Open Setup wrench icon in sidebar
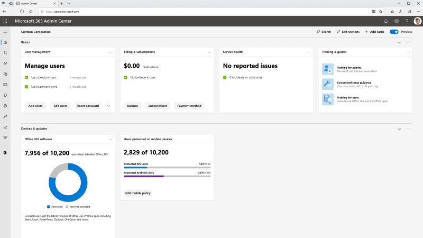The image size is (423, 238). pyautogui.click(x=5, y=116)
